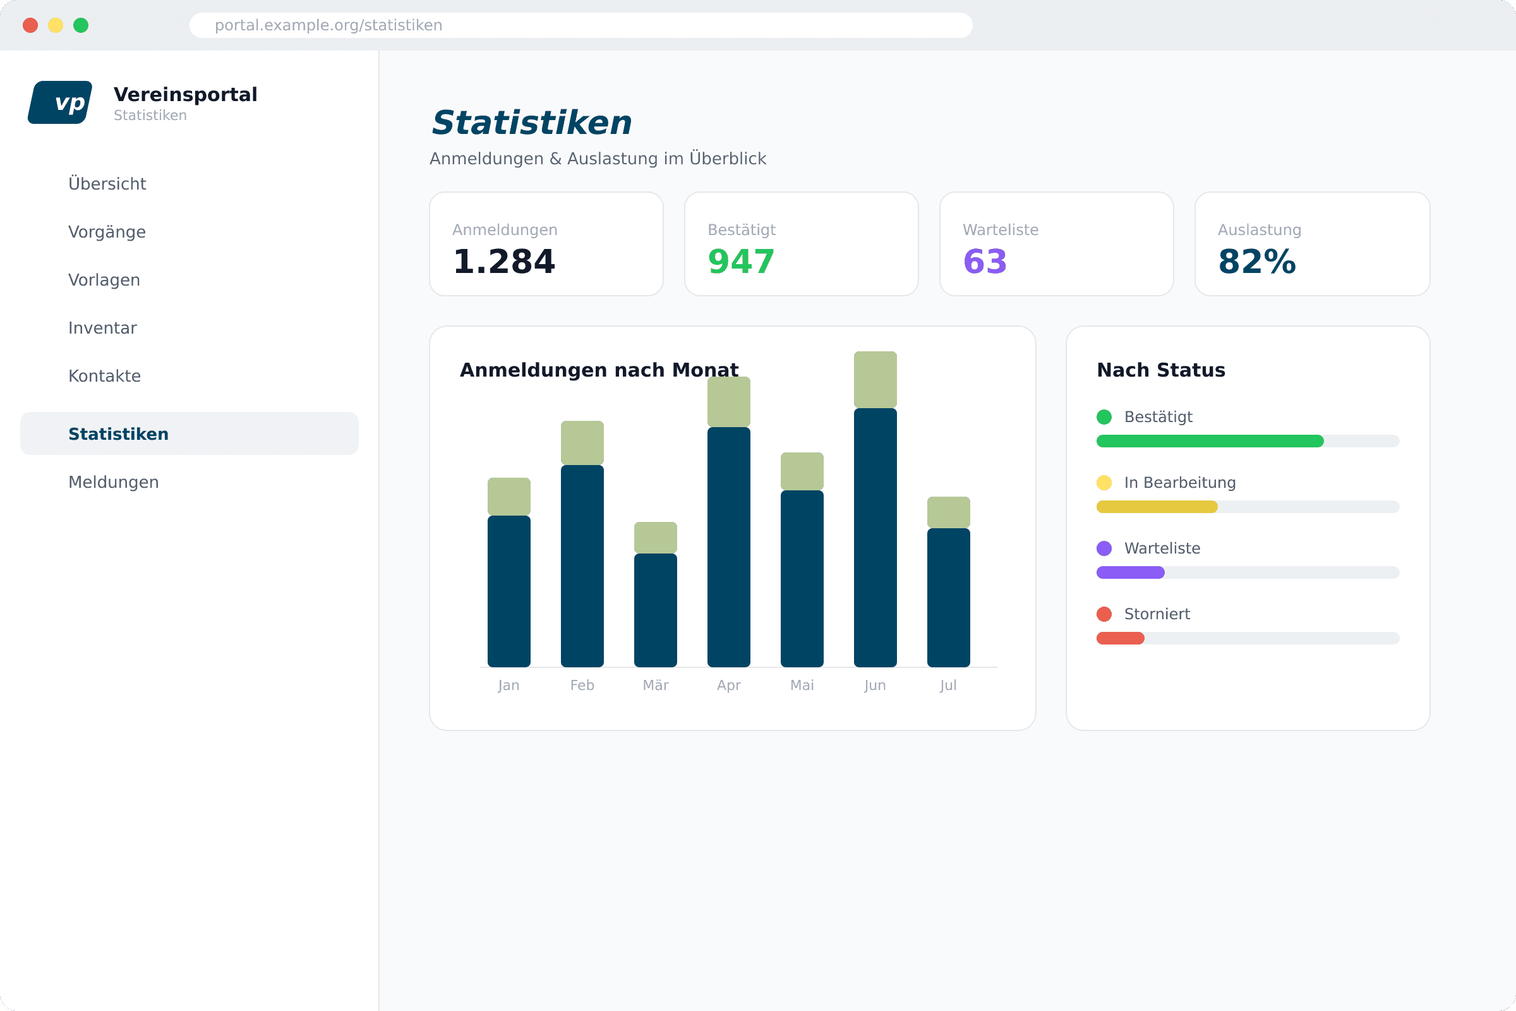Click the red dot beside Storniert
The height and width of the screenshot is (1011, 1516).
1104,614
